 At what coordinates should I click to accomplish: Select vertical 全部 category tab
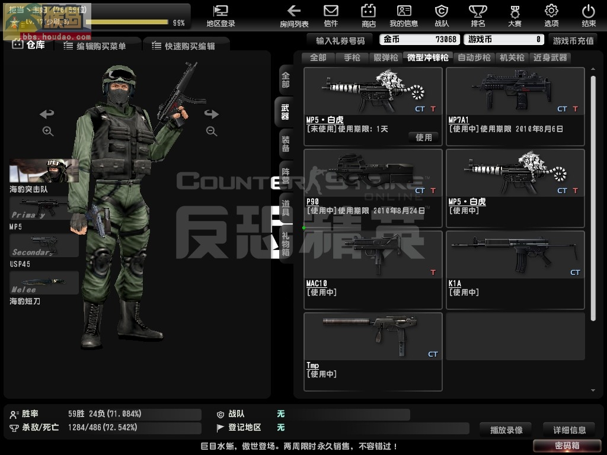click(x=286, y=80)
